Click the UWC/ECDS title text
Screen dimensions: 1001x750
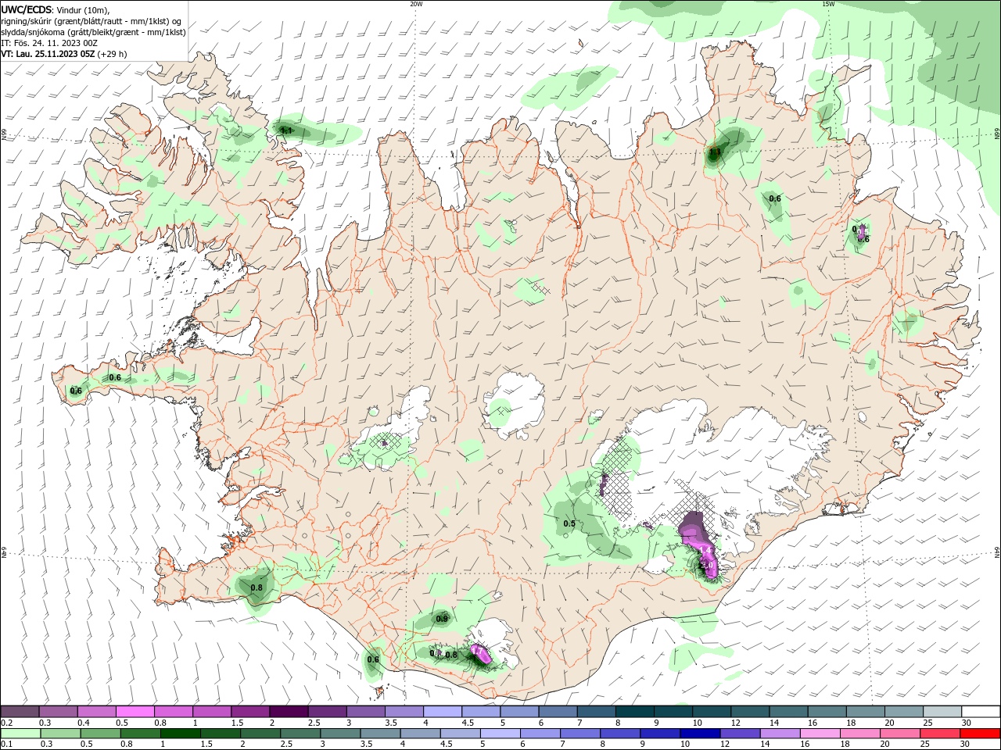point(27,10)
